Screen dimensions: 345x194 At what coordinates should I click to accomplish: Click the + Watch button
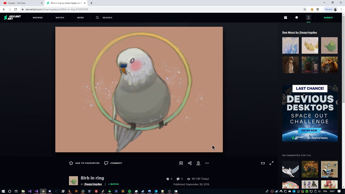(113, 184)
